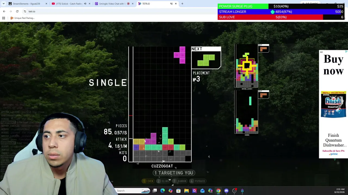Select the RANDOM targeting mode
This screenshot has width=348, height=195.
tap(180, 181)
